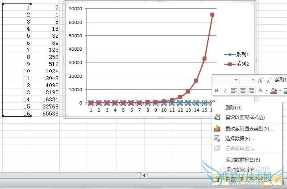The height and width of the screenshot is (189, 287).
Task: Click the 30000 axis label
Action: point(75,62)
